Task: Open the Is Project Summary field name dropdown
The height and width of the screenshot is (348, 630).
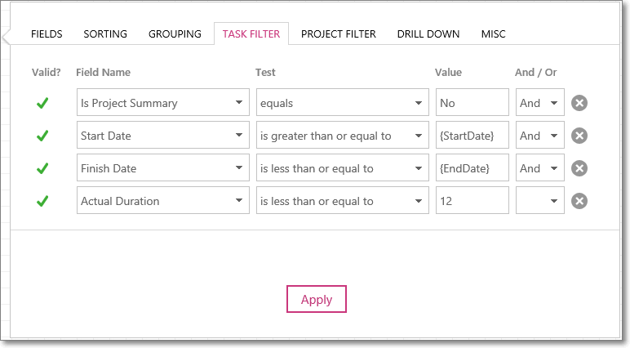Action: pyautogui.click(x=162, y=103)
